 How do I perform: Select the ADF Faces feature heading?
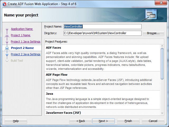pyautogui.click(x=53, y=48)
